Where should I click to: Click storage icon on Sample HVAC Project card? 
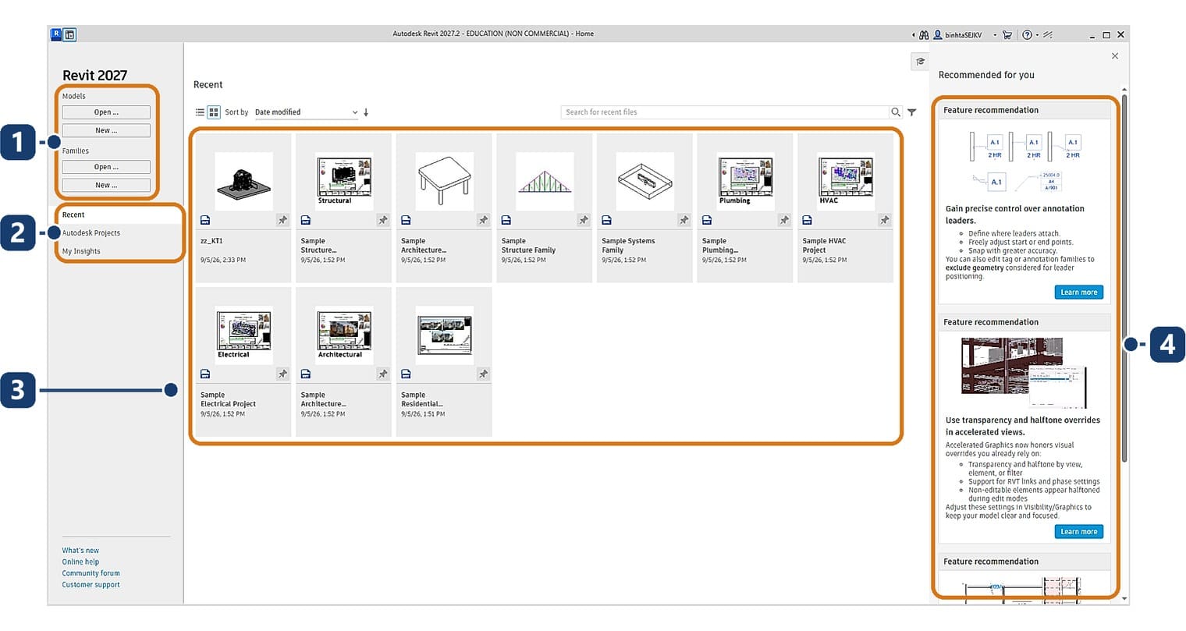807,221
